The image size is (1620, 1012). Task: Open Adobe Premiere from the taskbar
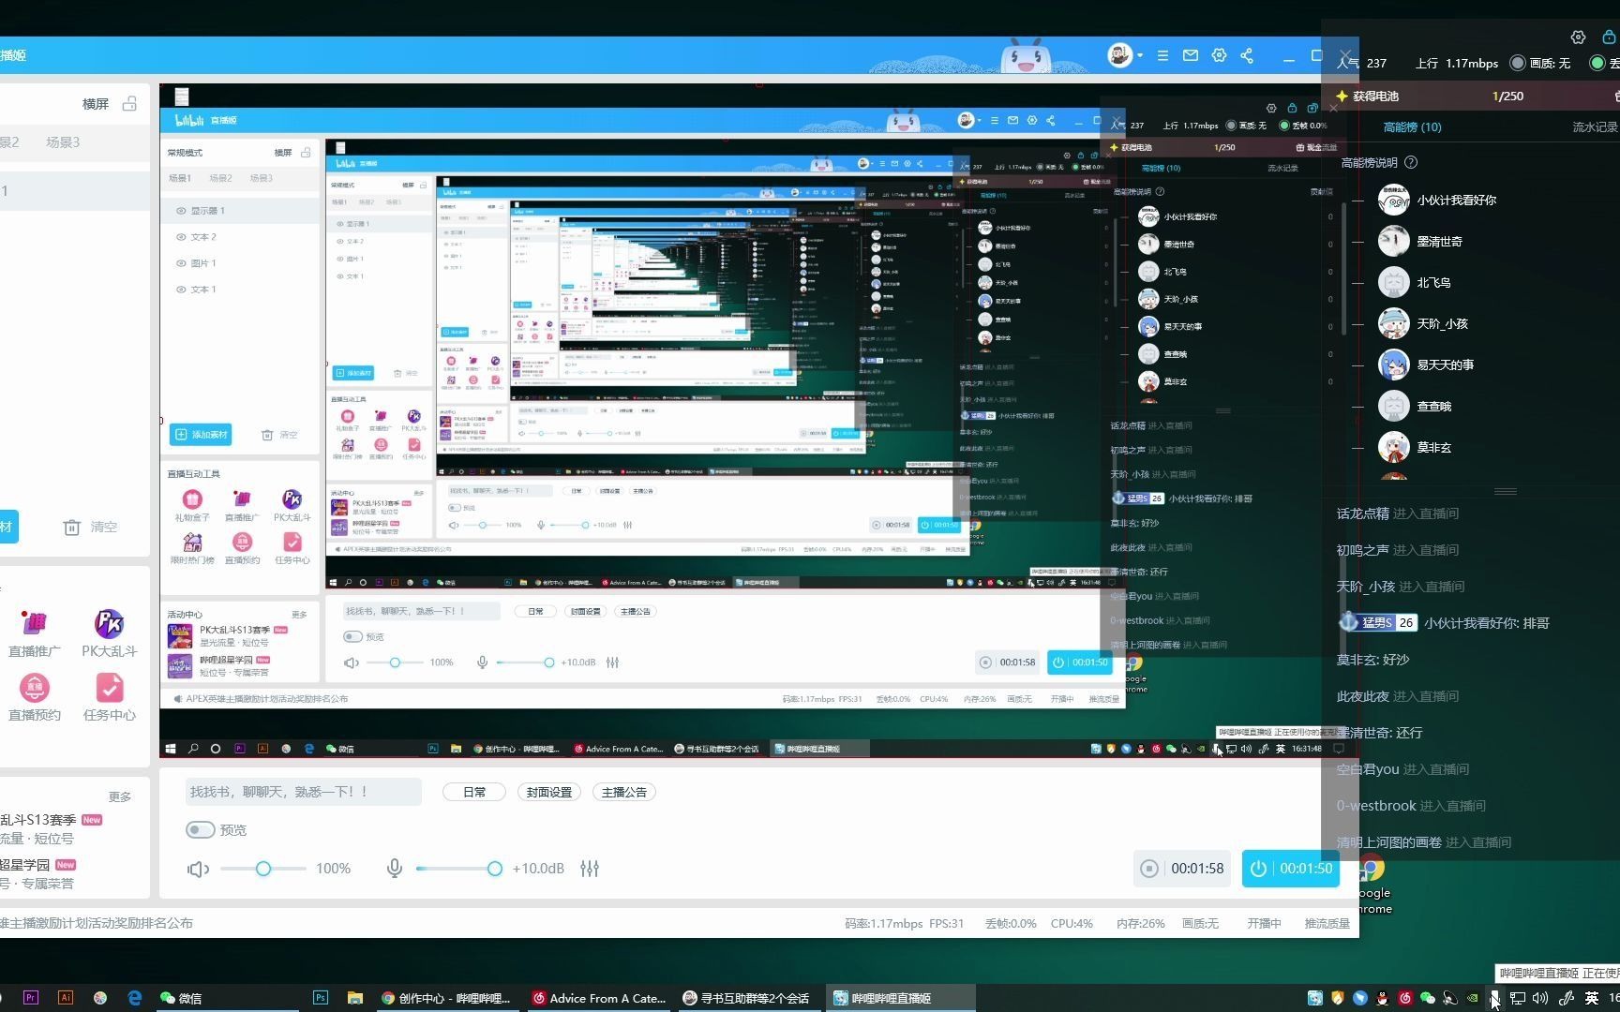[30, 998]
